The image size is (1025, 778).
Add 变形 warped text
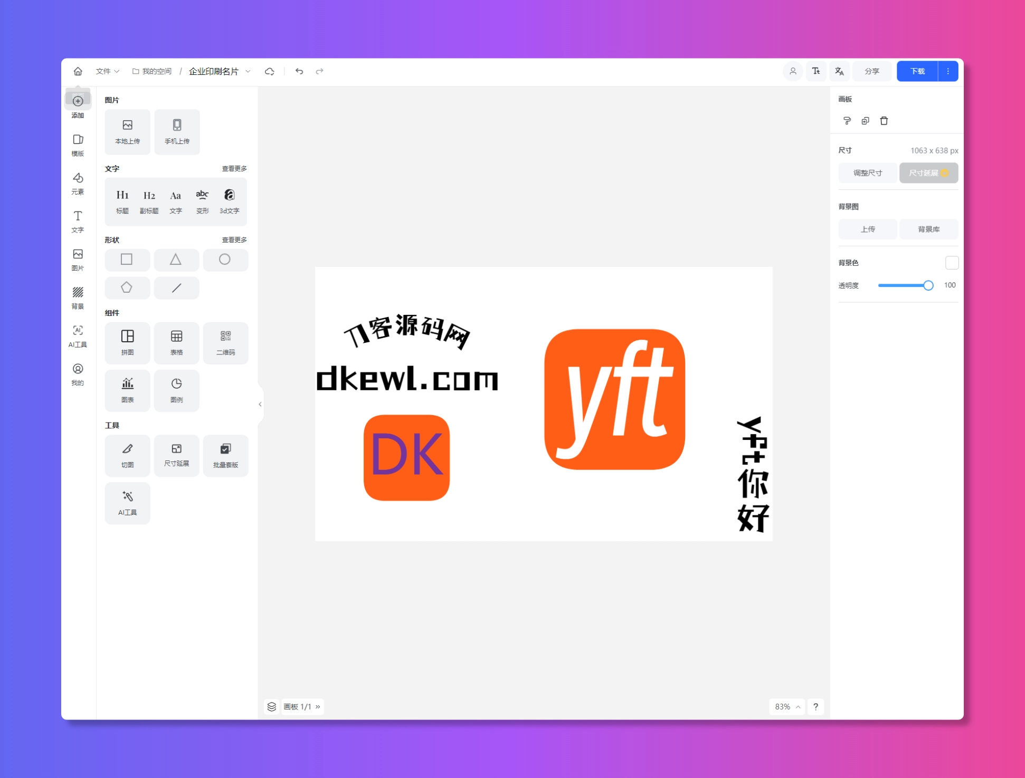[x=202, y=201]
